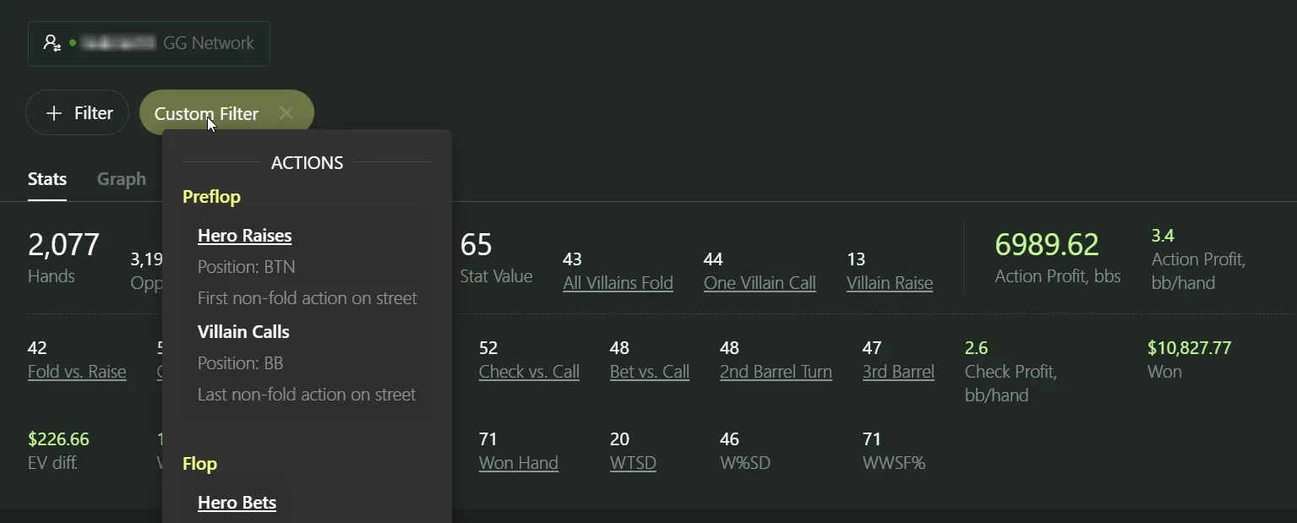Viewport: 1297px width, 523px height.
Task: Select Hero Raises preflop action
Action: pos(244,236)
